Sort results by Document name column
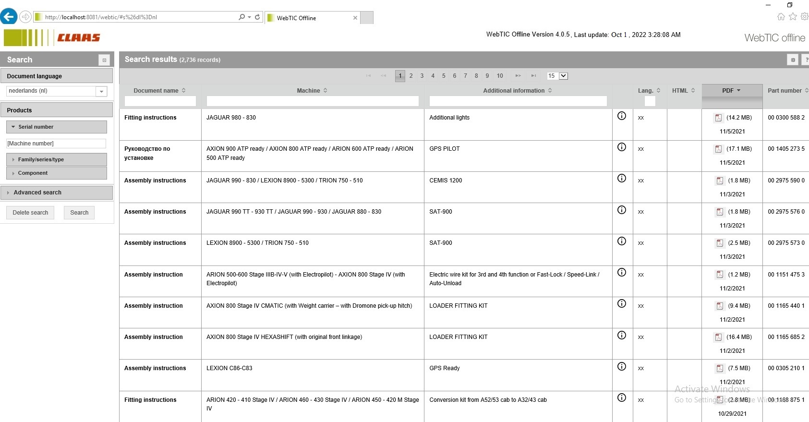The width and height of the screenshot is (809, 422). [160, 90]
